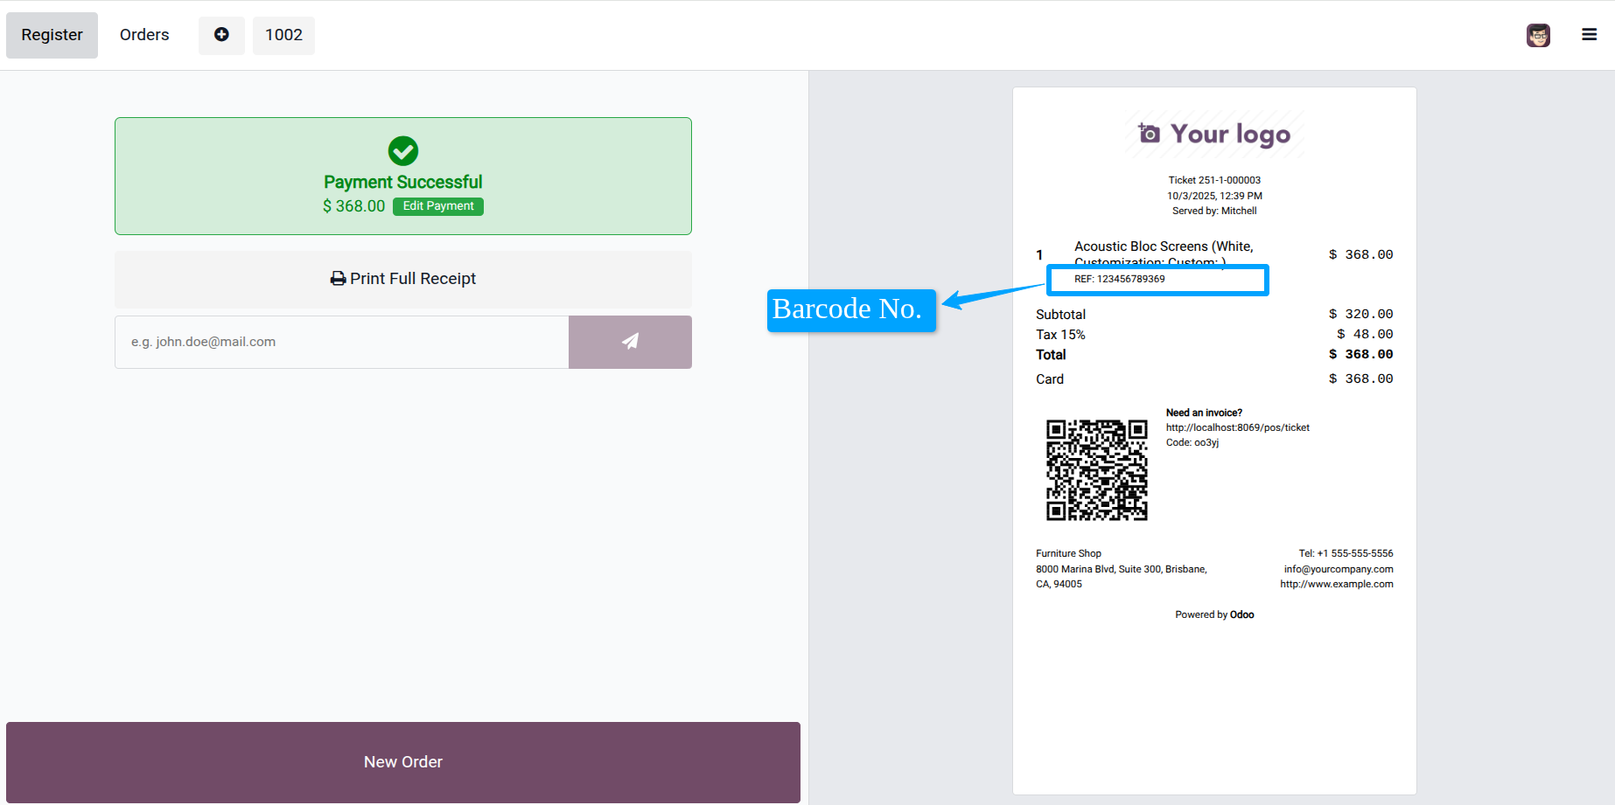Click the receipt QR code

1097,470
